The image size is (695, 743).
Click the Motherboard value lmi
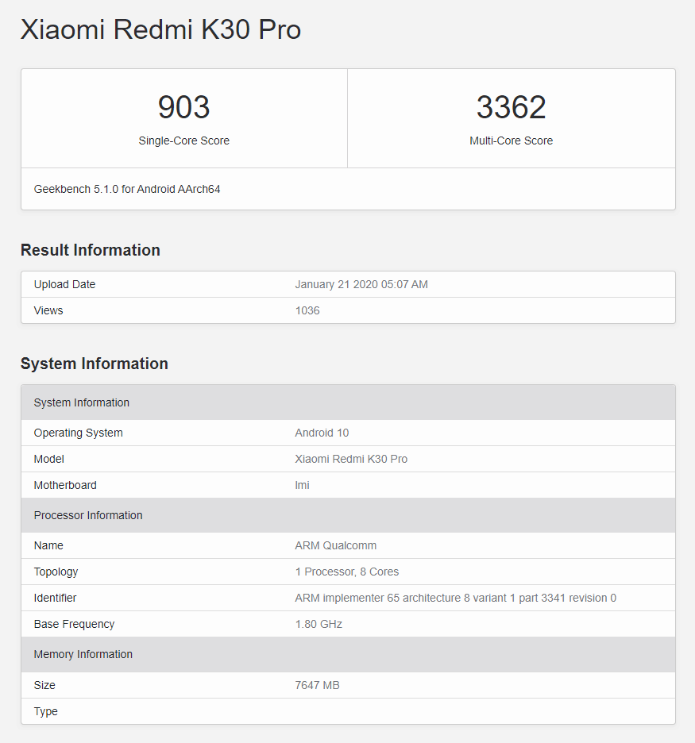[302, 485]
